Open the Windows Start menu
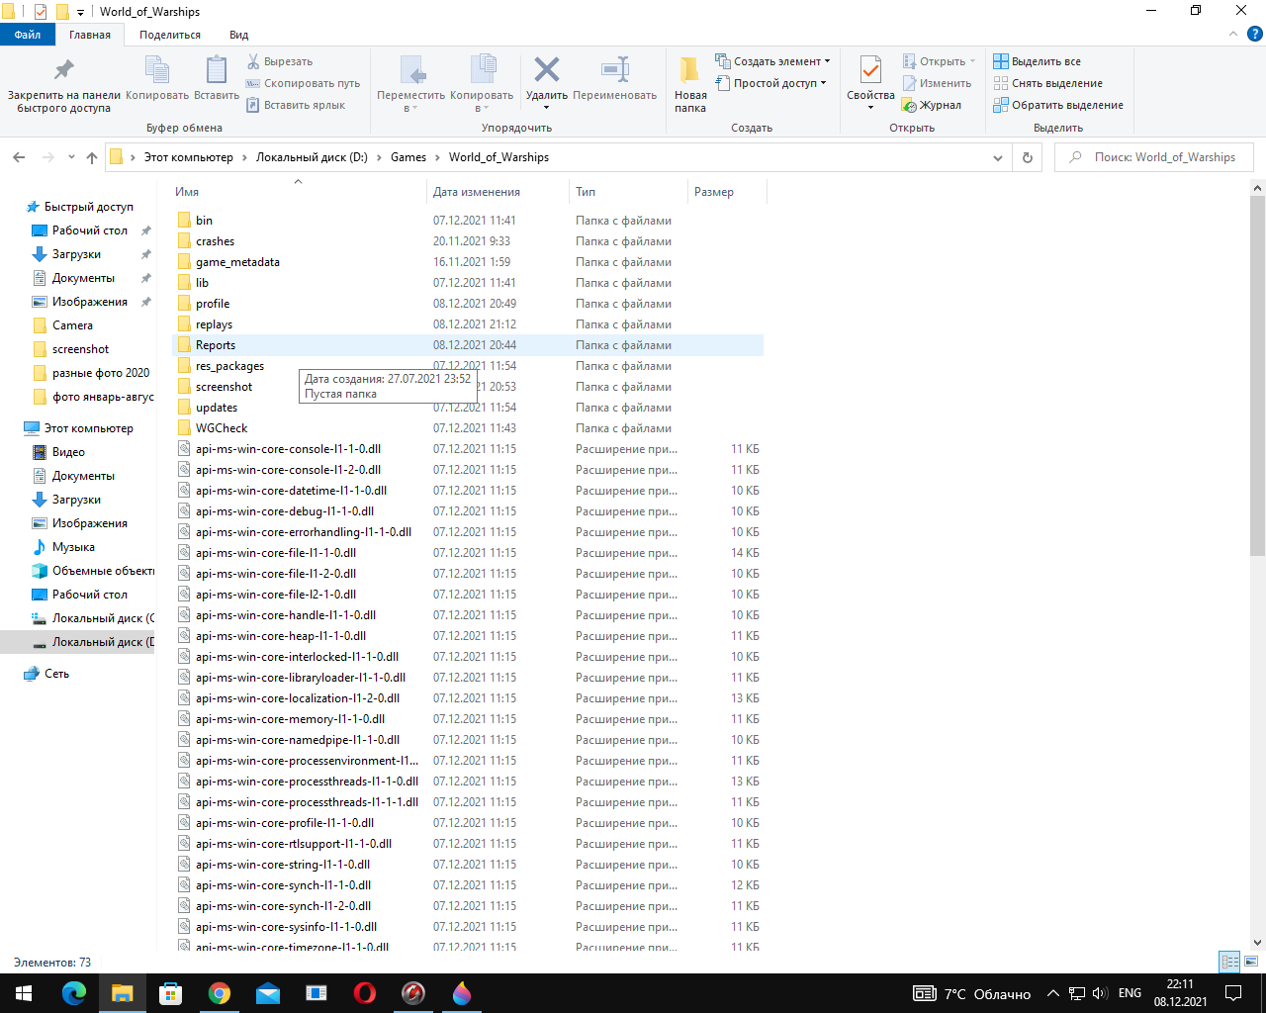Image resolution: width=1266 pixels, height=1013 pixels. coord(24,993)
